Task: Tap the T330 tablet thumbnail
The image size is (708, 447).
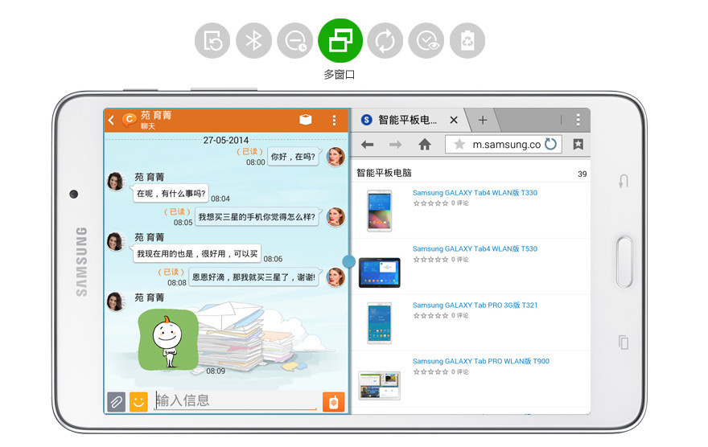Action: click(x=379, y=211)
